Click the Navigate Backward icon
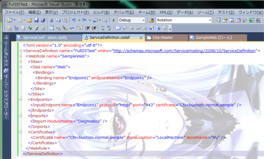This screenshot has height=159, width=264. tap(95, 20)
